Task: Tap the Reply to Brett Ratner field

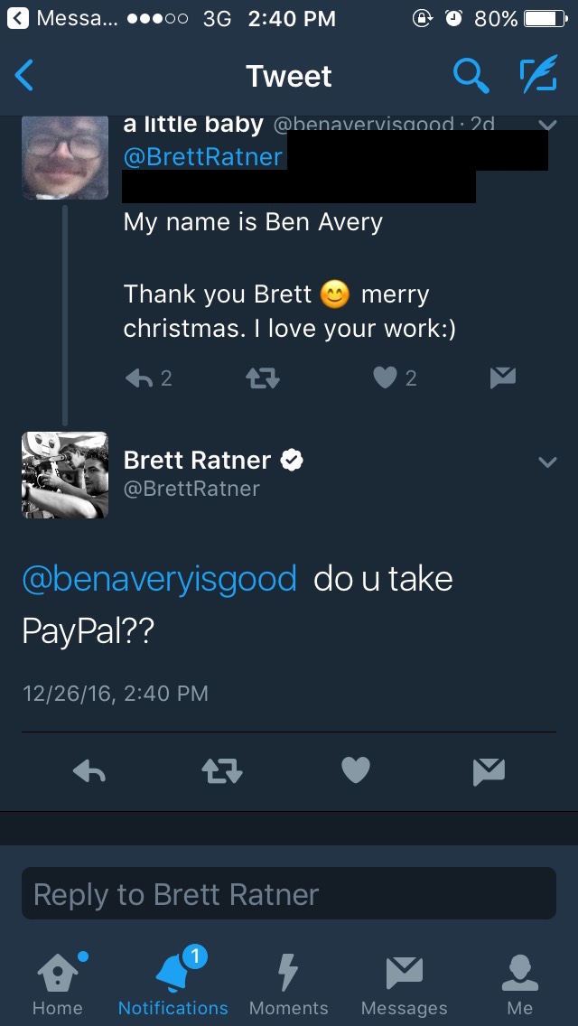Action: point(289,894)
